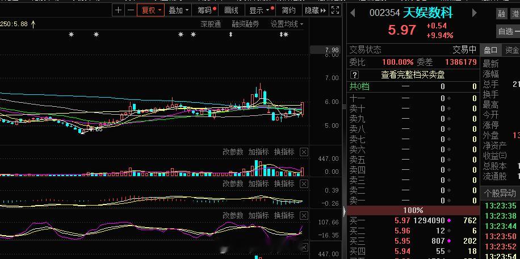This screenshot has height=259, width=520.
Task: Click the 深股通 link
Action: click(211, 24)
